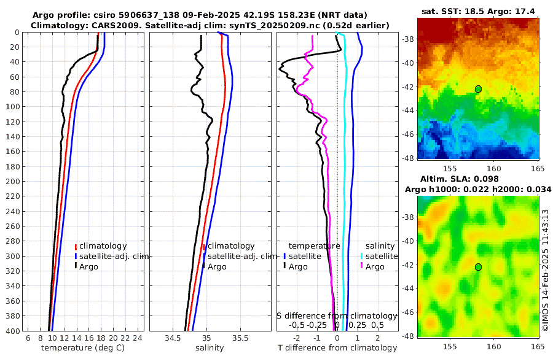Click cyan salinity satellite legend marker
The height and width of the screenshot is (356, 553).
click(362, 256)
